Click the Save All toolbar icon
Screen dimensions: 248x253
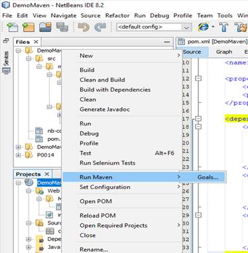(x=62, y=27)
